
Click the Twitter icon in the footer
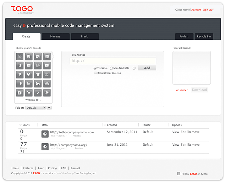pyautogui.click(x=179, y=173)
